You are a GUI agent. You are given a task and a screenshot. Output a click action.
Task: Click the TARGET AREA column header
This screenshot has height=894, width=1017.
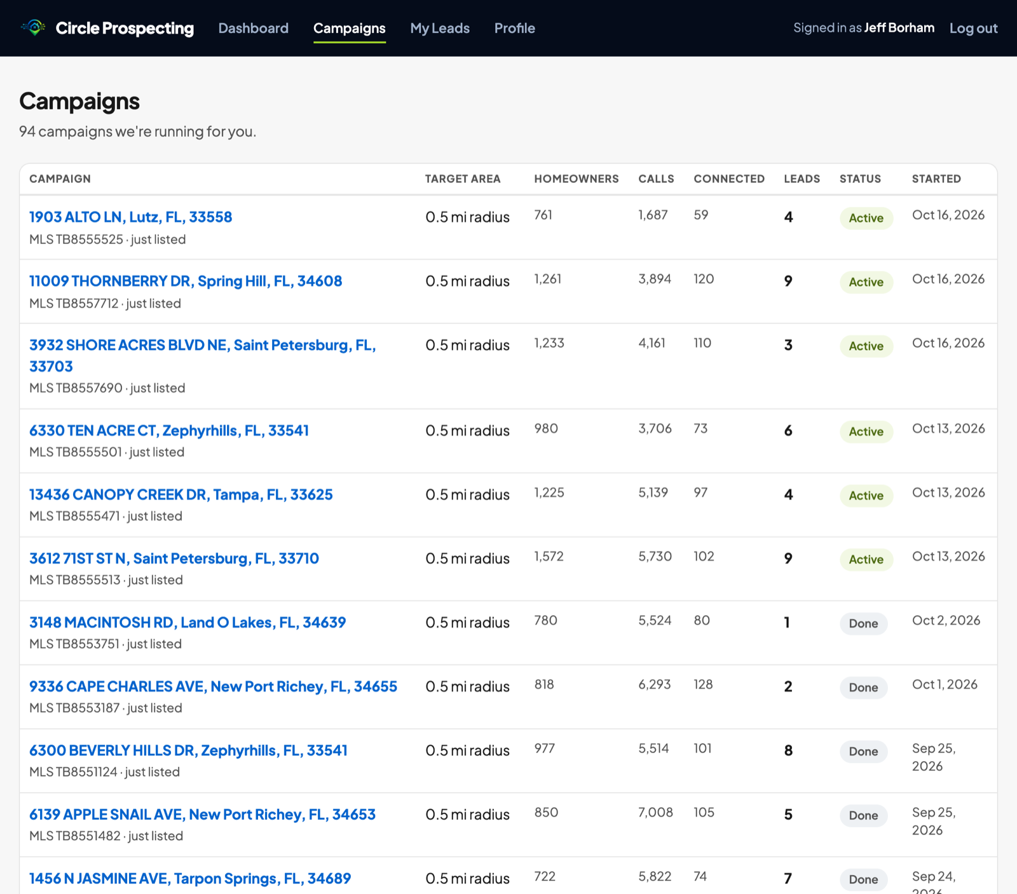(x=463, y=179)
